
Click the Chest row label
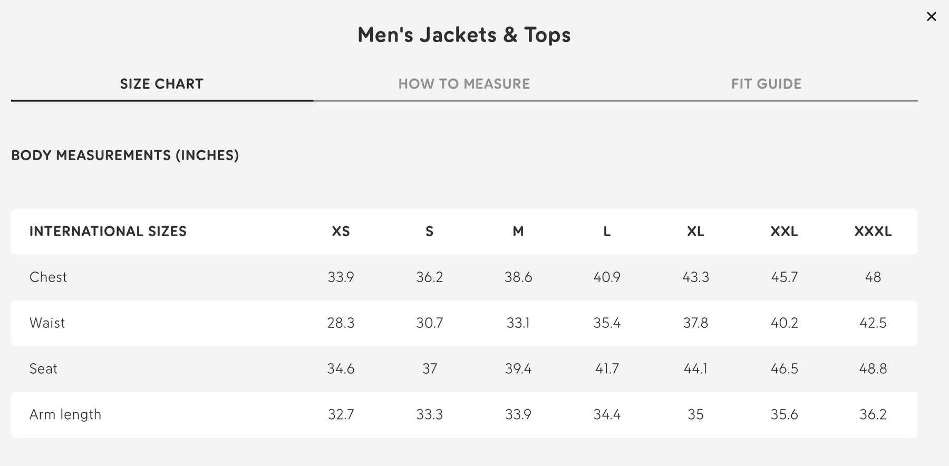click(48, 277)
